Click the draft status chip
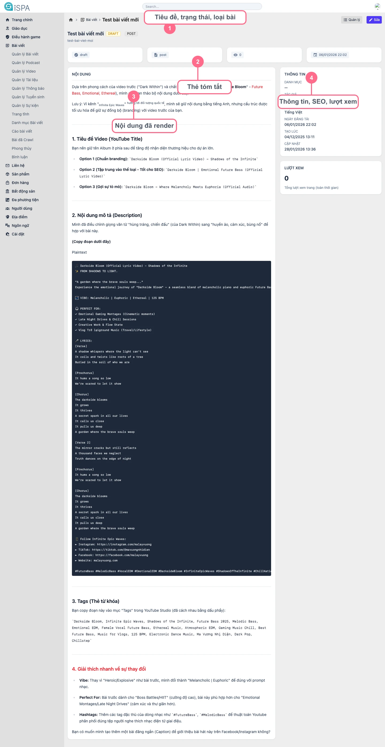 click(x=81, y=55)
